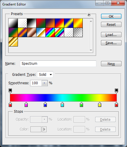
Task: Select the right black opacity stop
Action: pos(116,91)
